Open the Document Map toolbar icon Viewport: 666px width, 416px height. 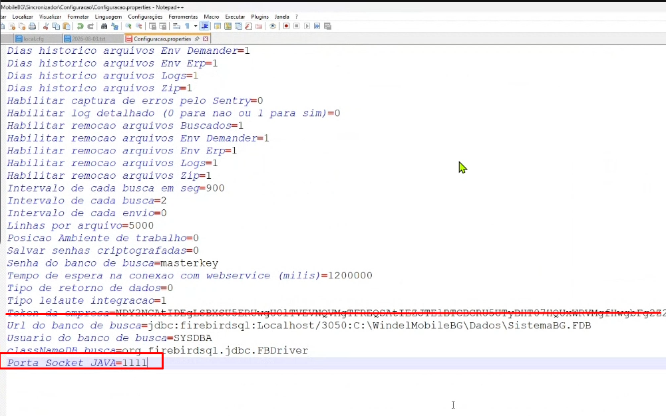point(228,27)
